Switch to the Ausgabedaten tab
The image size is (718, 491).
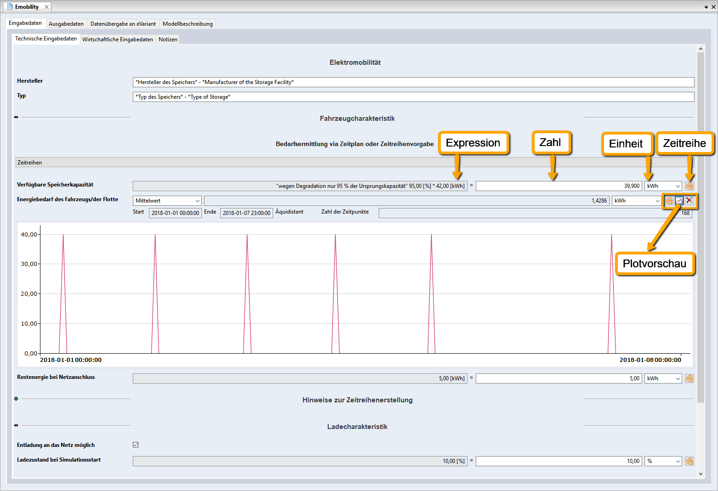click(x=66, y=24)
